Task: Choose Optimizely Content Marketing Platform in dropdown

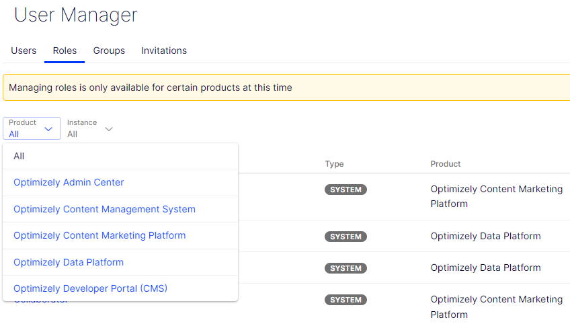Action: (120, 236)
